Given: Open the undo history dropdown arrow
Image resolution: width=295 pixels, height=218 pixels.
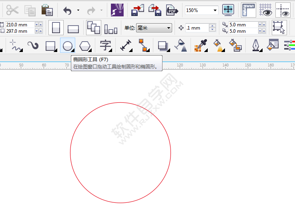Looking at the screenshot, I should (x=78, y=10).
